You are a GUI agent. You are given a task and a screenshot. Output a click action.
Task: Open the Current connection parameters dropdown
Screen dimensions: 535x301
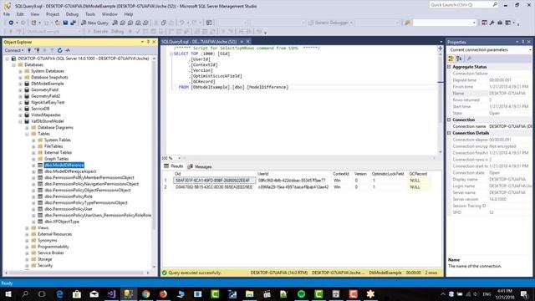coord(530,50)
